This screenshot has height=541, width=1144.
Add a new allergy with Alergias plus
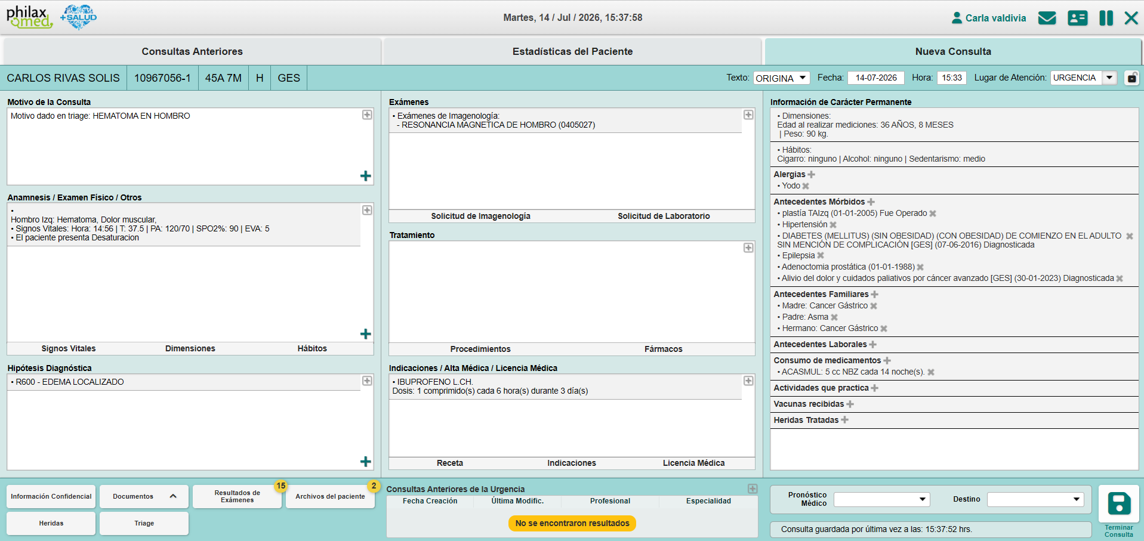coord(811,175)
